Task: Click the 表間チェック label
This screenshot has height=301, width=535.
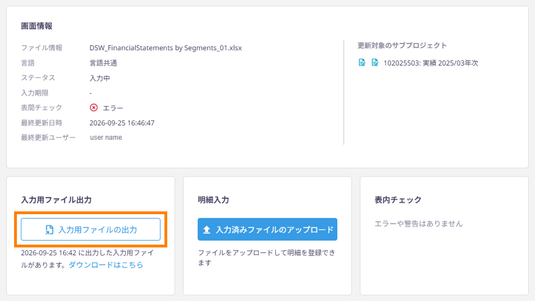Action: point(42,108)
